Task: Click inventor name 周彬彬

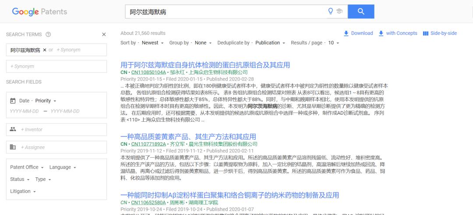Action: pos(177,202)
